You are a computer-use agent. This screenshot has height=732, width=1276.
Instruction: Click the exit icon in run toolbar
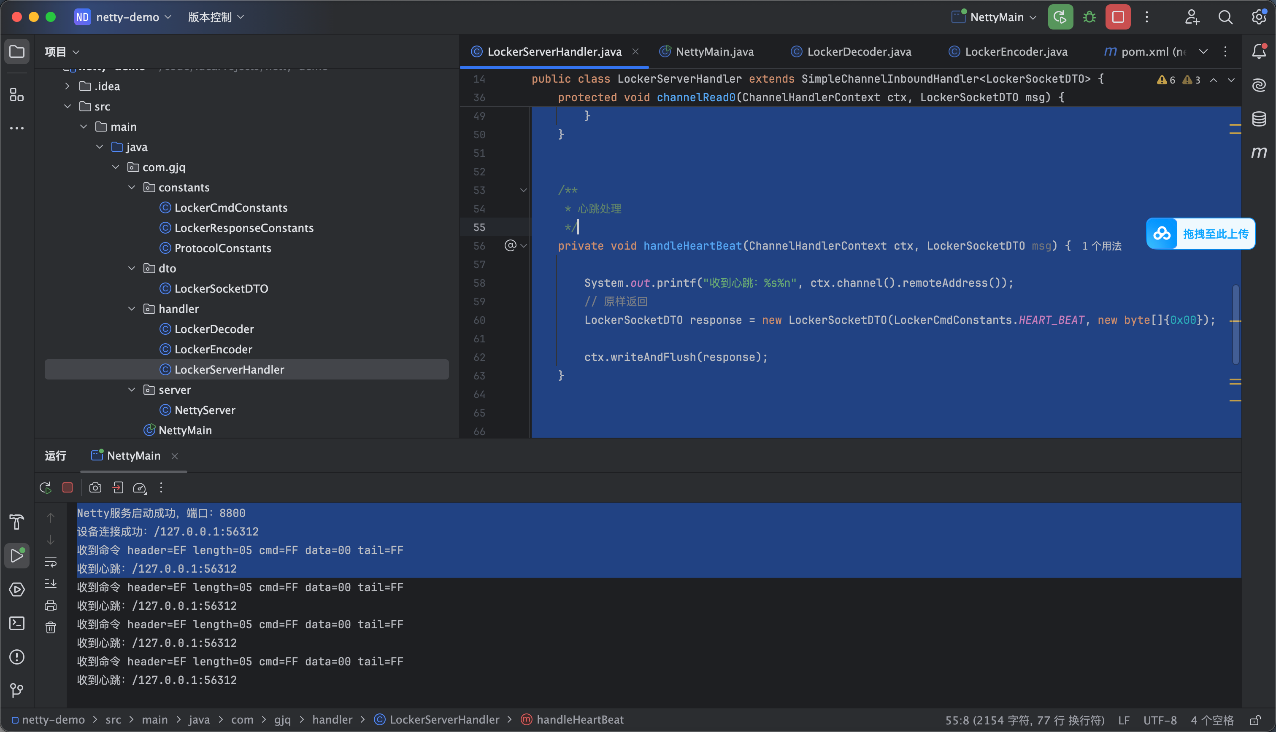[x=118, y=488]
